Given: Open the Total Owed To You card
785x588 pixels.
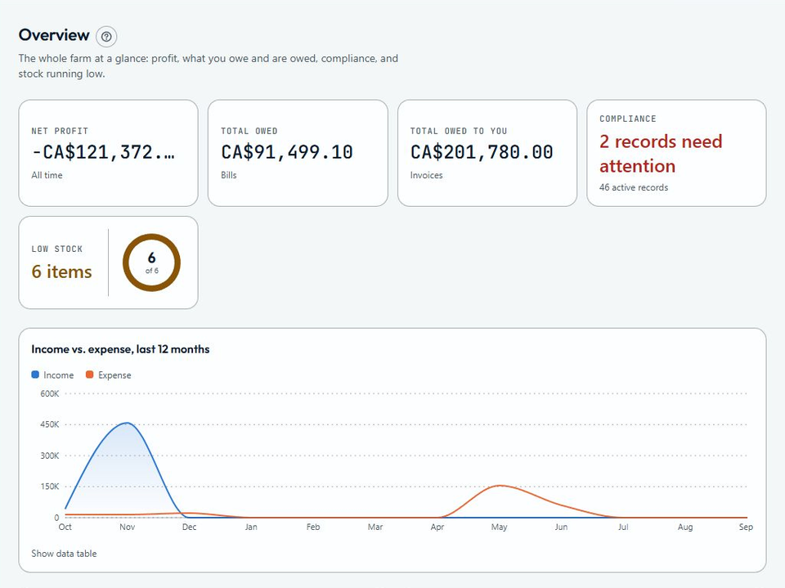Looking at the screenshot, I should 487,153.
